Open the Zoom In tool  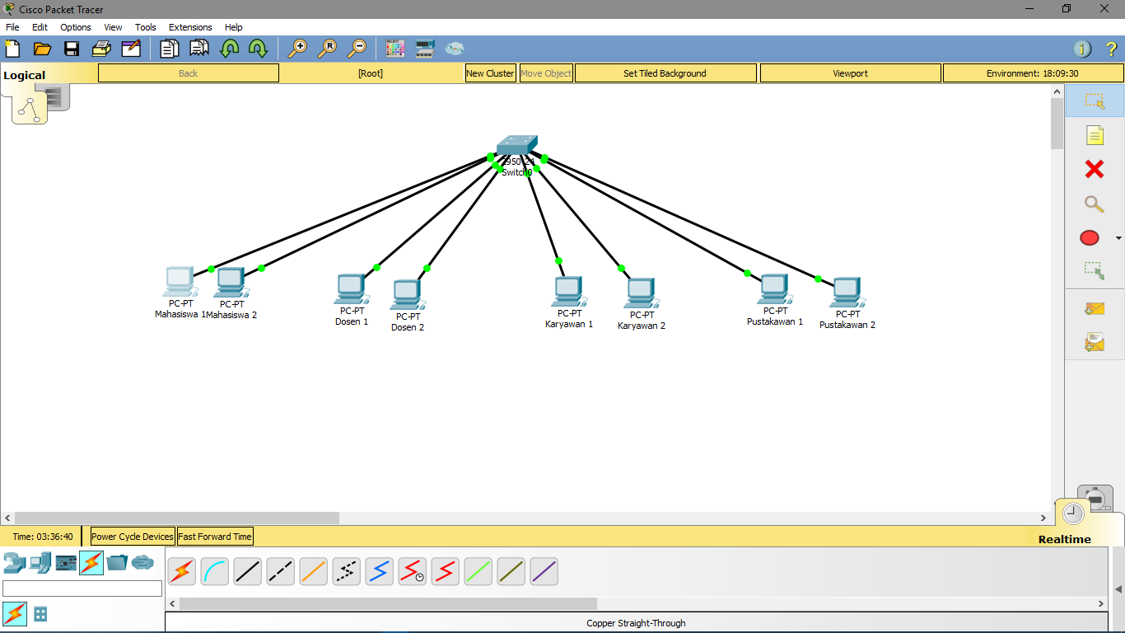[x=300, y=48]
